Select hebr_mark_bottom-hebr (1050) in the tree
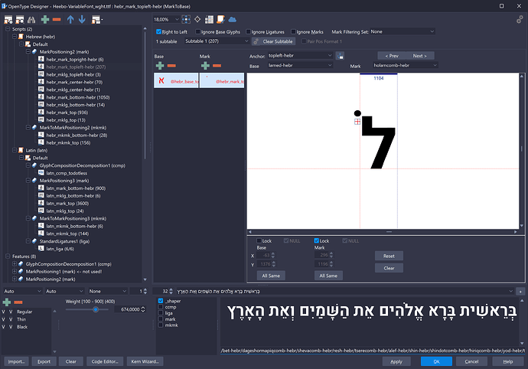Screen dimensions: 528x369 point(75,98)
